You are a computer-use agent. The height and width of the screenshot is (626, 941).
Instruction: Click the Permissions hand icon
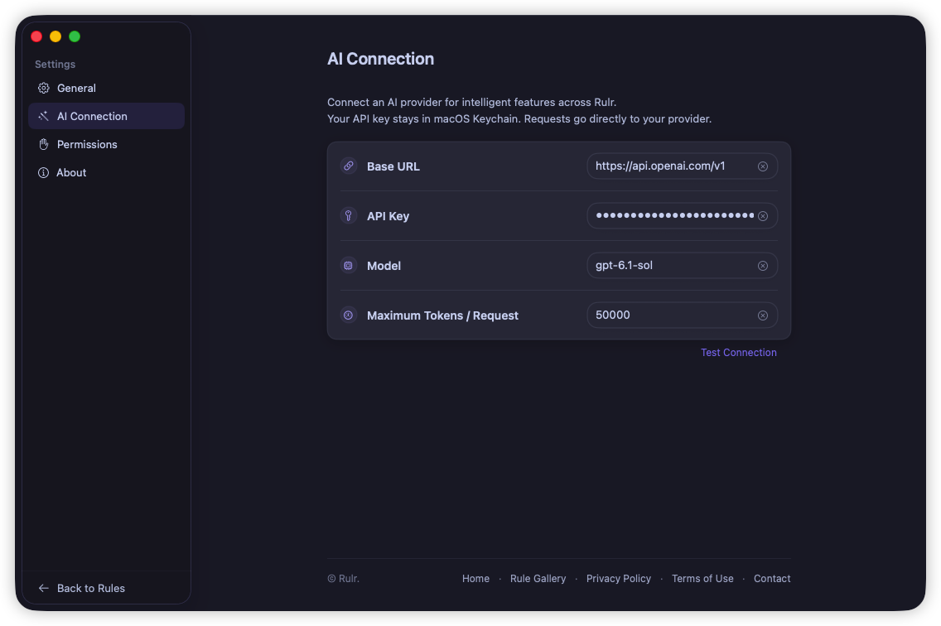(44, 145)
